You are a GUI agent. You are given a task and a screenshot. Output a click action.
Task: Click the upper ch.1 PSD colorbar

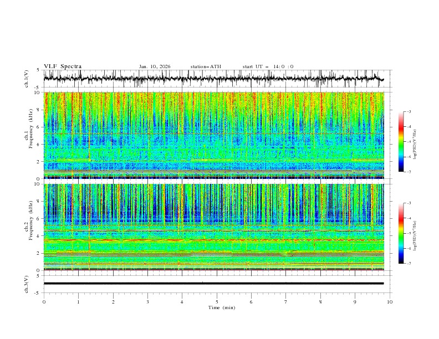coord(401,142)
